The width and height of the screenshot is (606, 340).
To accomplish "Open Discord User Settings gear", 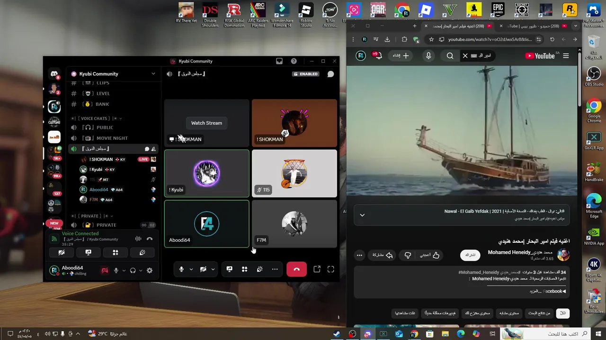I will [150, 271].
